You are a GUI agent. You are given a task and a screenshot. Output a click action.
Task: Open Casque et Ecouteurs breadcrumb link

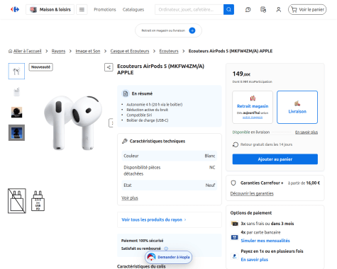click(130, 51)
